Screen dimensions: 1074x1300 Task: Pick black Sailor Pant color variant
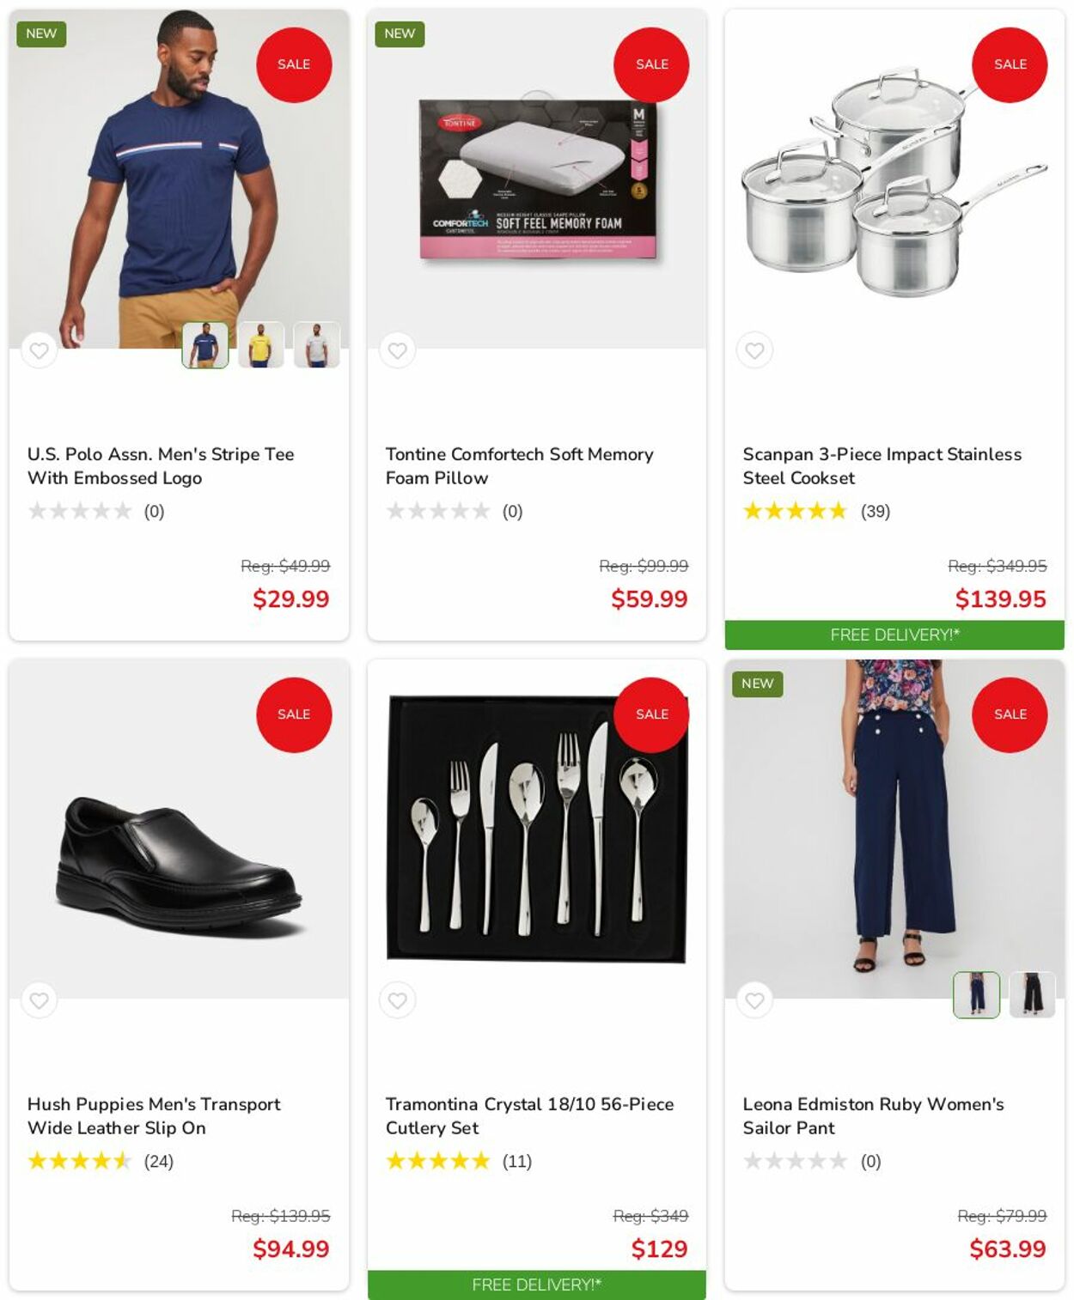pyautogui.click(x=1032, y=994)
